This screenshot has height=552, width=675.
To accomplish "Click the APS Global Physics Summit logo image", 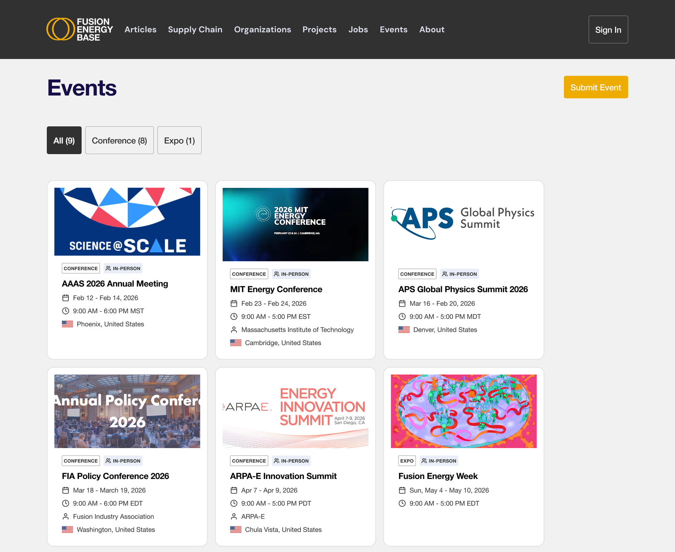I will coord(464,224).
